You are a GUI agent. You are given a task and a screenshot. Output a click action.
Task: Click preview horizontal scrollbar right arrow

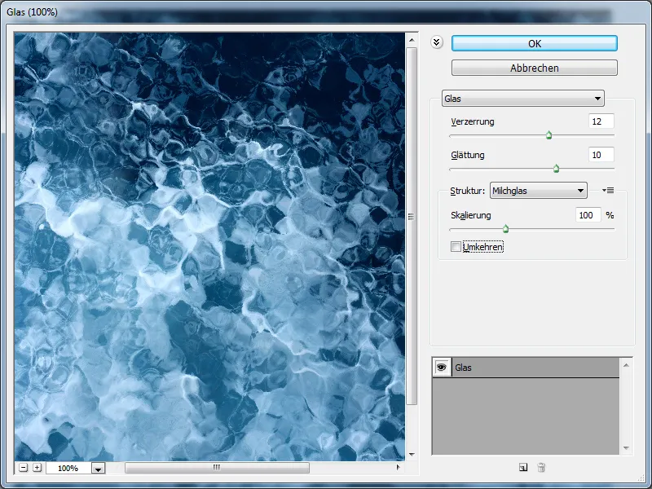(x=398, y=467)
